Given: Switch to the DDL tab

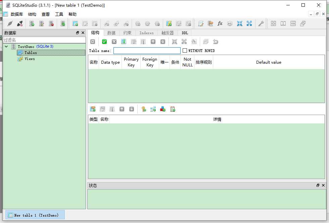Looking at the screenshot, I should (x=185, y=33).
